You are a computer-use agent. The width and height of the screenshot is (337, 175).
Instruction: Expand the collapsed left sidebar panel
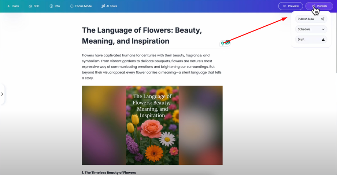(2, 94)
